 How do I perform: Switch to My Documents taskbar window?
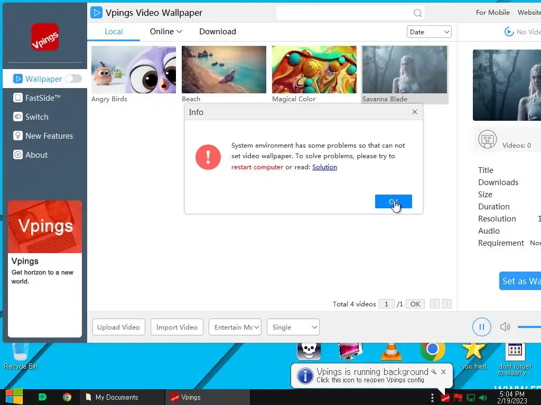click(122, 397)
